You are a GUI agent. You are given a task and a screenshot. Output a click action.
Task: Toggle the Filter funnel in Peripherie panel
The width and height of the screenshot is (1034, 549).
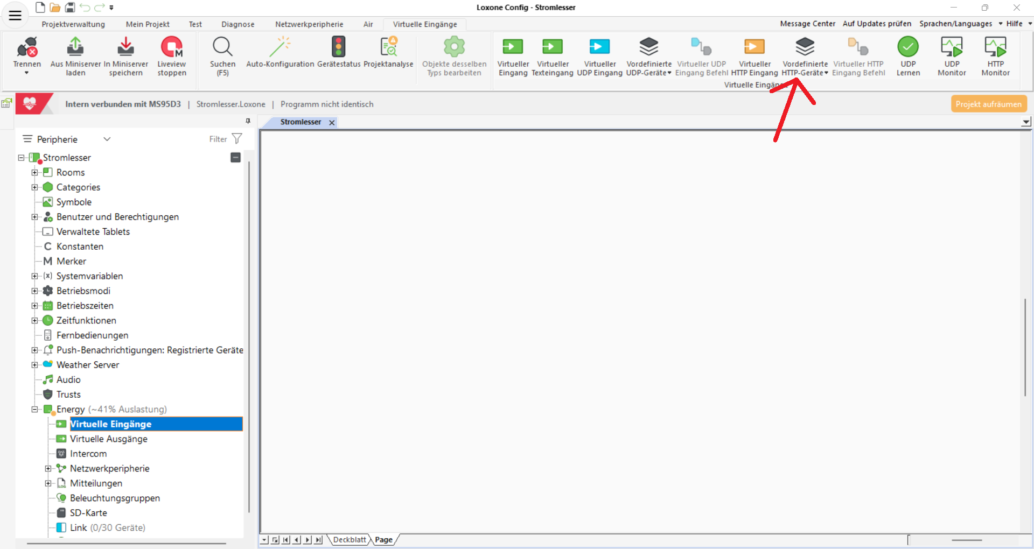237,139
